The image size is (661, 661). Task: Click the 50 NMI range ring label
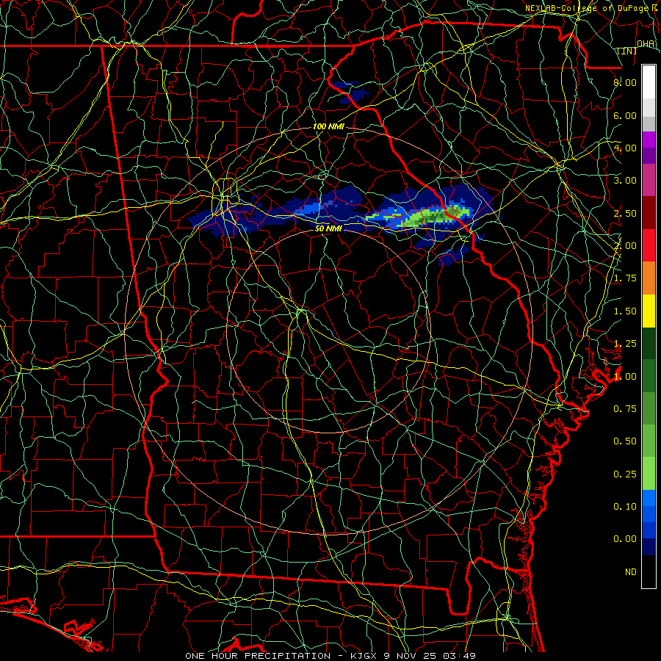(x=328, y=229)
